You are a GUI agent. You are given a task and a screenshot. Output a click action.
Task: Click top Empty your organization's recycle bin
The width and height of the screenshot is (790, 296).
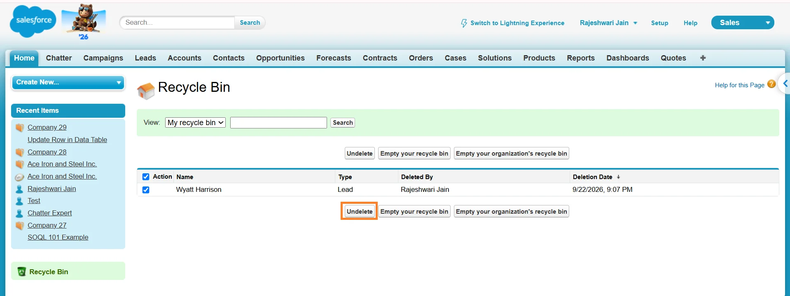pos(512,154)
